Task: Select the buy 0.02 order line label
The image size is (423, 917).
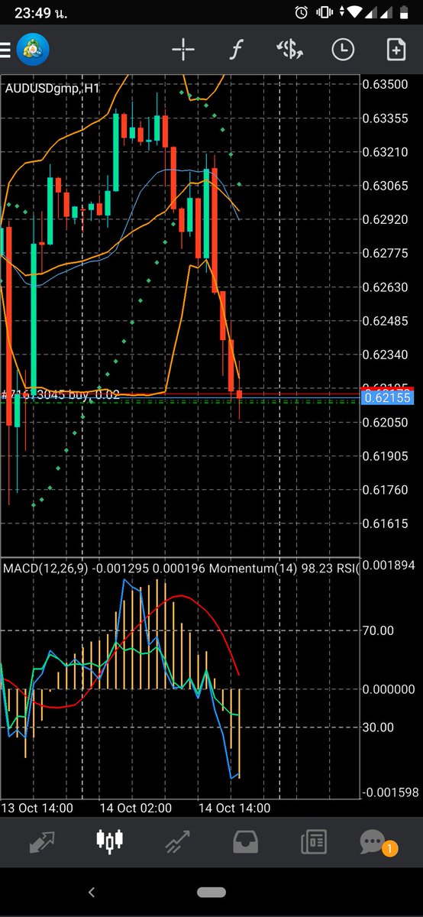Action: click(x=61, y=395)
